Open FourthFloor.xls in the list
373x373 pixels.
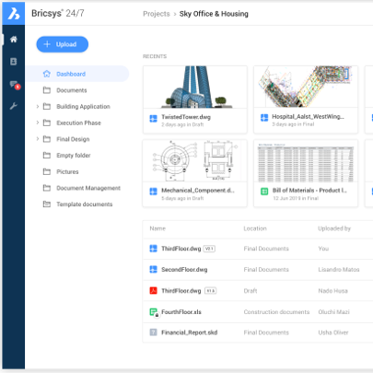click(x=181, y=312)
